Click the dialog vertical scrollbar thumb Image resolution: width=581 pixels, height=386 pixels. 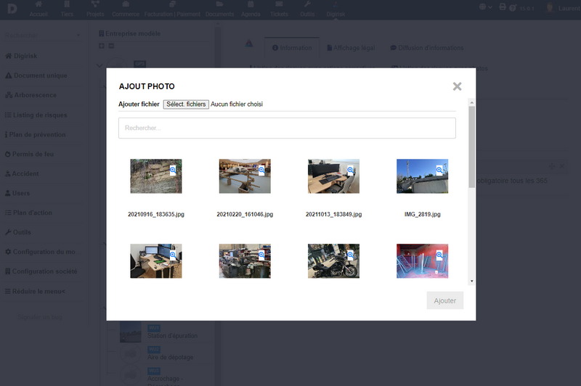click(471, 147)
